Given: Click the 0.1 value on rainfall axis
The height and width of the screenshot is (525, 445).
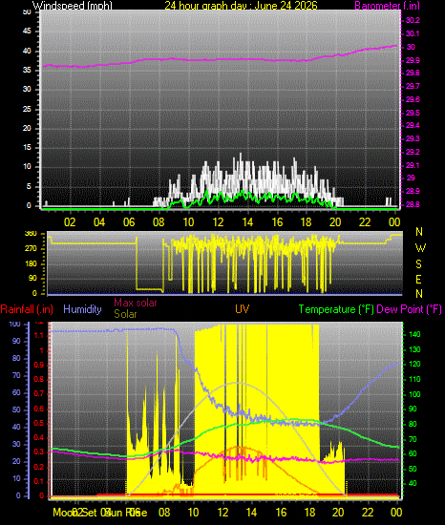Looking at the screenshot, I should click(39, 481).
